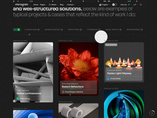The width and height of the screenshot is (157, 118).
Task: Expand the Blog dropdown menu
Action: click(62, 5)
